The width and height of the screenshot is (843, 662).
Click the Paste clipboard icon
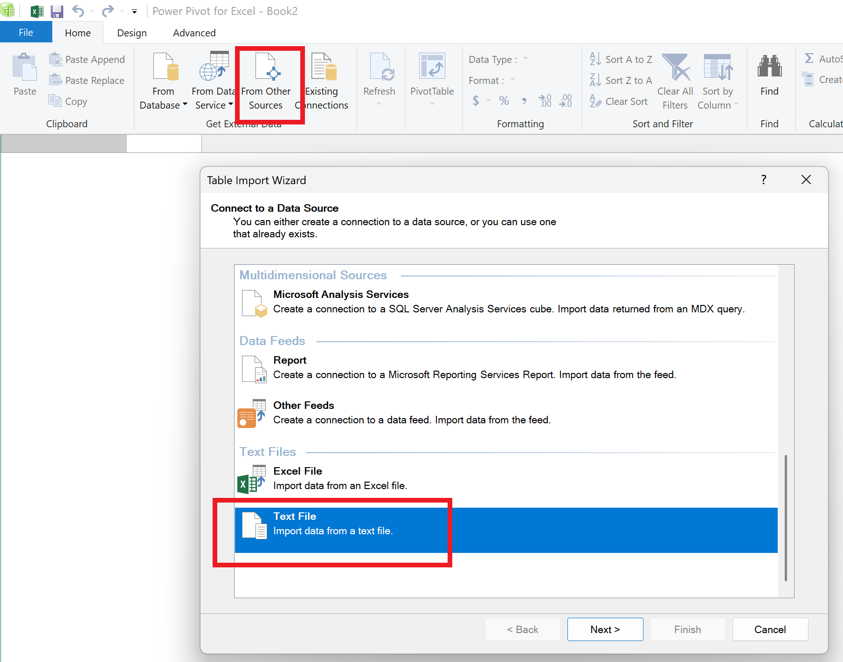click(x=24, y=68)
